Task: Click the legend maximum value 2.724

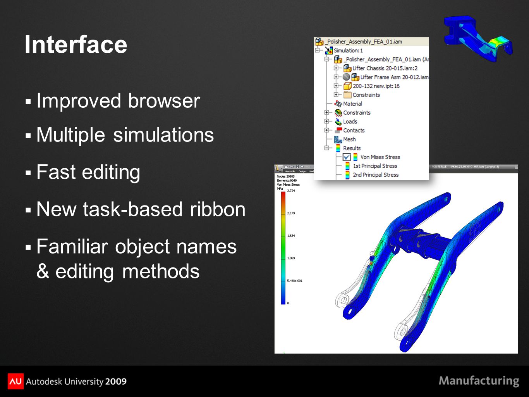Action: 291,191
